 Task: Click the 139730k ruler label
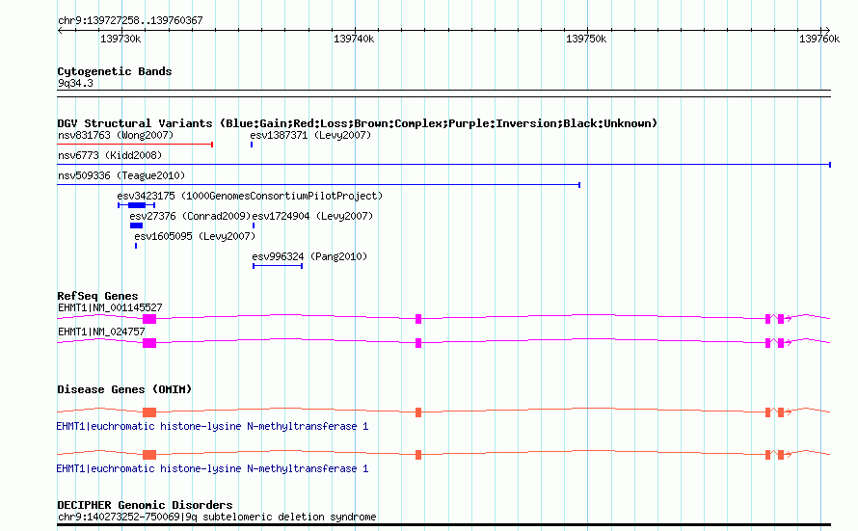[x=121, y=39]
